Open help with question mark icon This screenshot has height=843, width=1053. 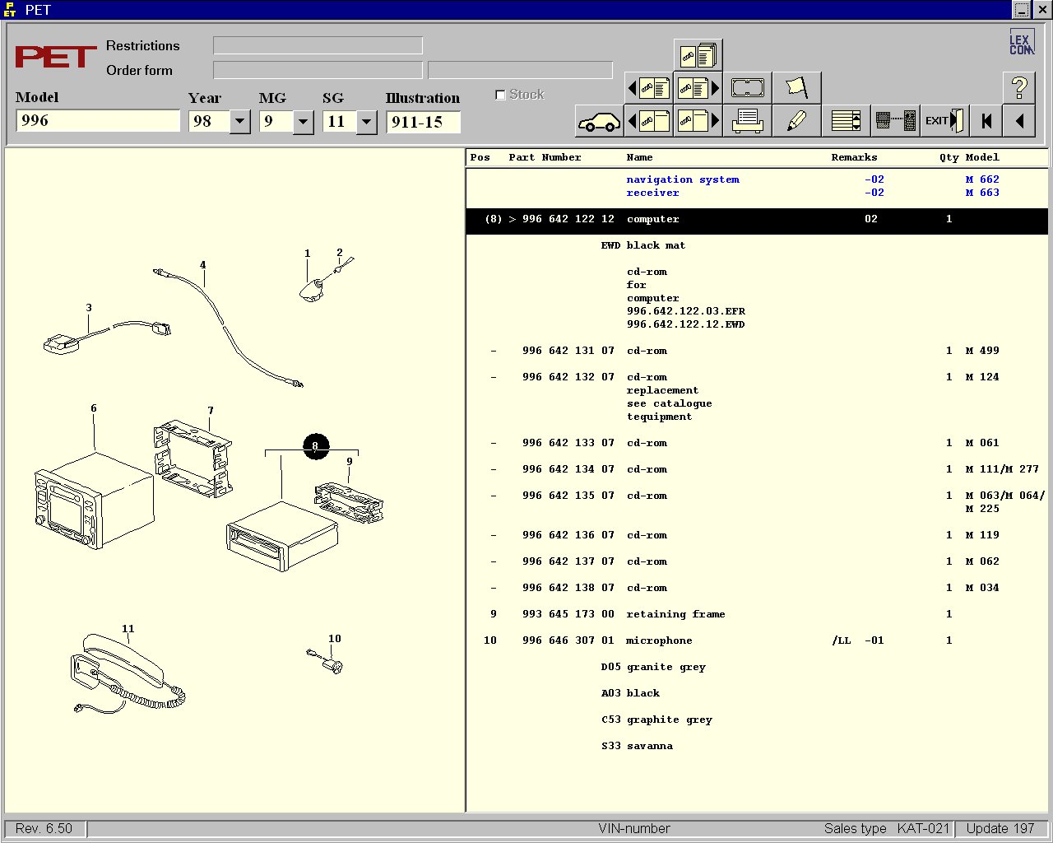(1019, 87)
